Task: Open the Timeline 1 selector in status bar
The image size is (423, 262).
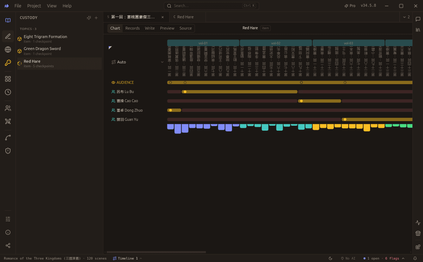Action: click(x=127, y=258)
